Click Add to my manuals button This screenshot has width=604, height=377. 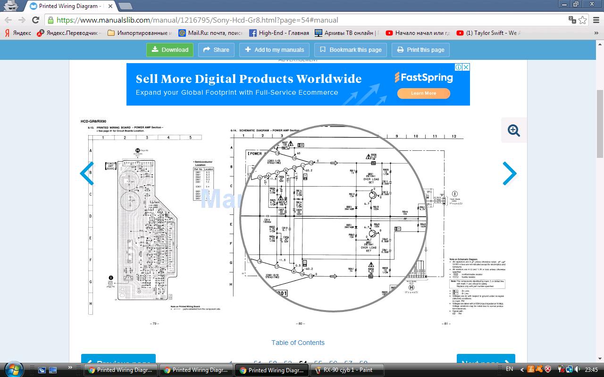coord(274,49)
